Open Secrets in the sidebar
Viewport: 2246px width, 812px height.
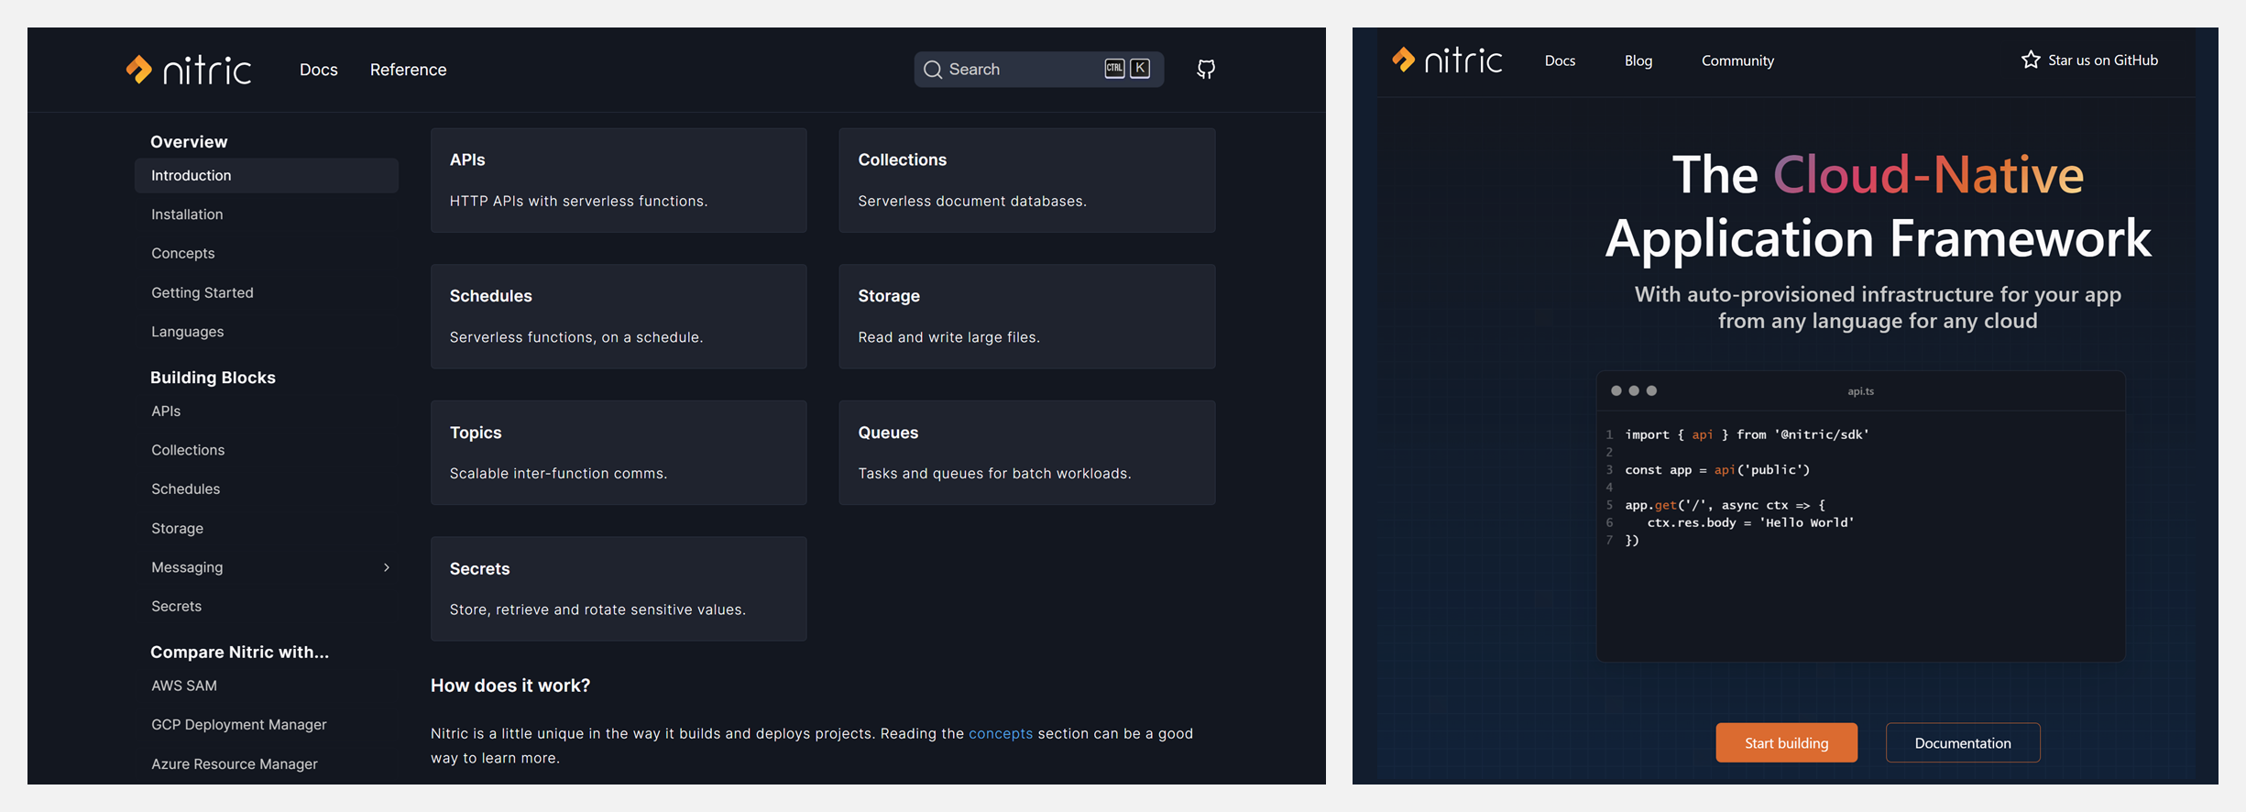tap(177, 606)
